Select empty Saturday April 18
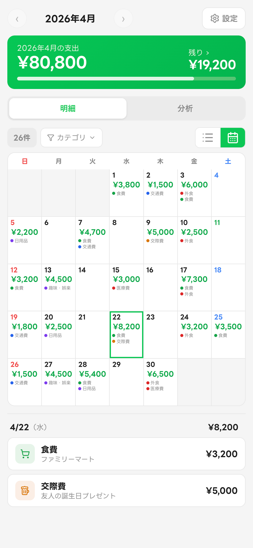253x548 pixels. tap(228, 287)
